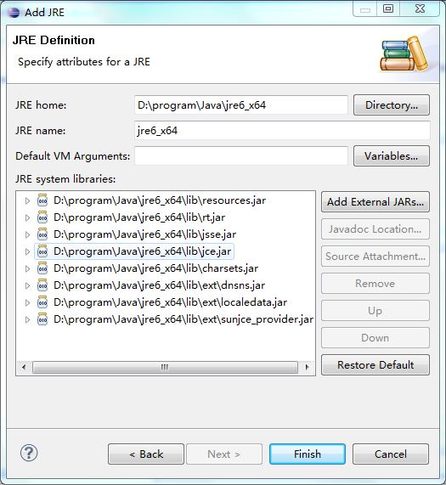Click the dnsns.jar library jar icon
The width and height of the screenshot is (446, 485).
click(42, 285)
